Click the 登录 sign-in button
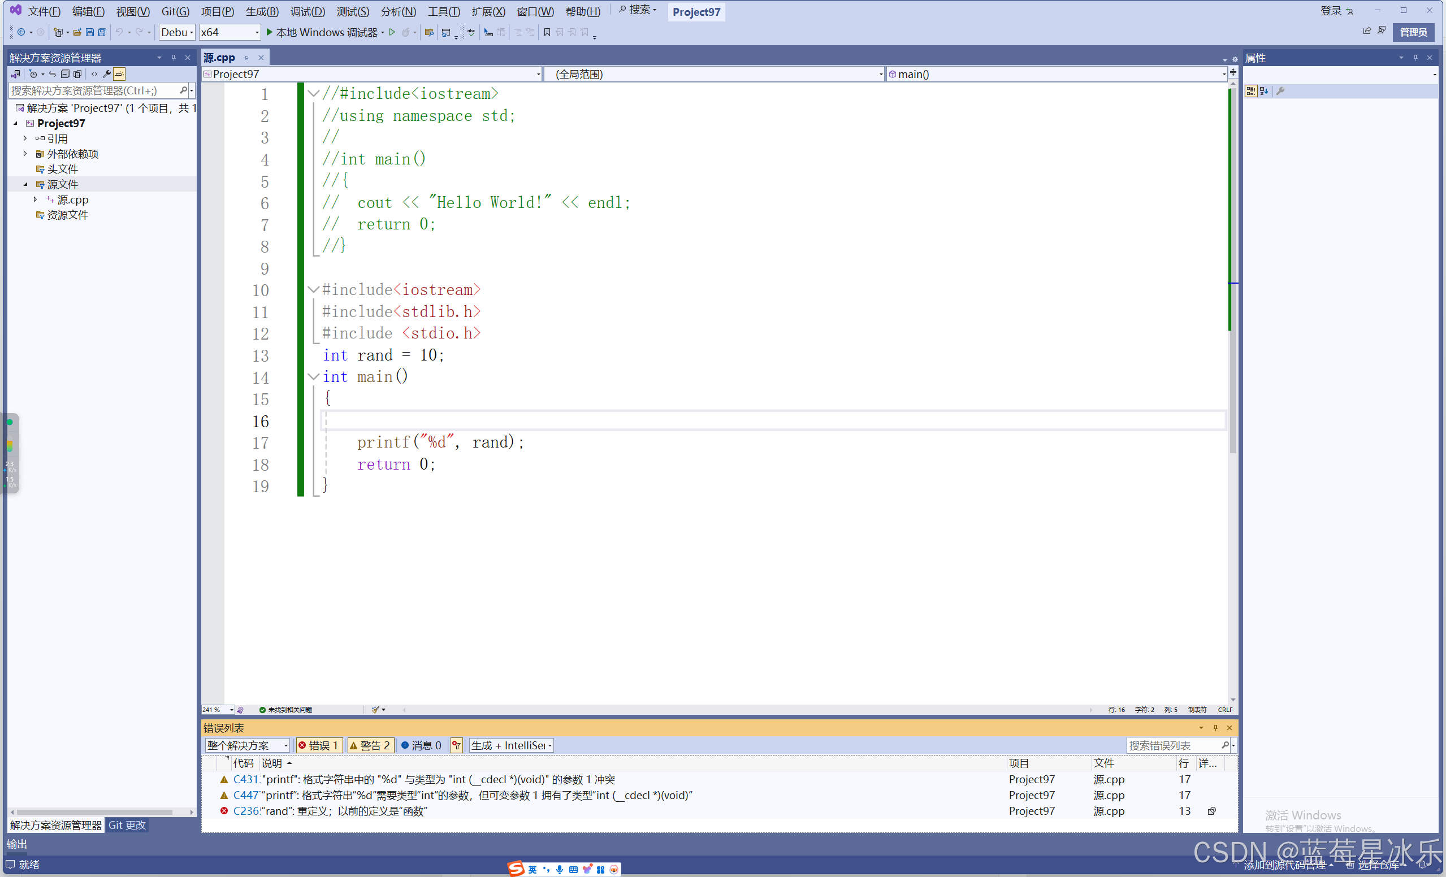Screen dimensions: 1446x877 pos(1336,11)
